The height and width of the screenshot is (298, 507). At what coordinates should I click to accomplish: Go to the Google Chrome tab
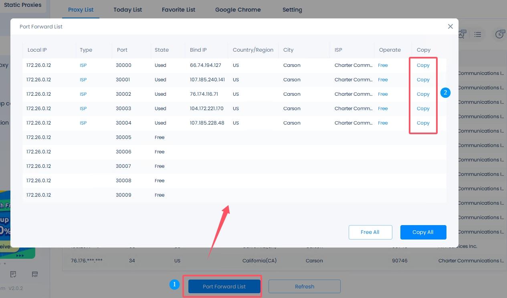pyautogui.click(x=238, y=10)
